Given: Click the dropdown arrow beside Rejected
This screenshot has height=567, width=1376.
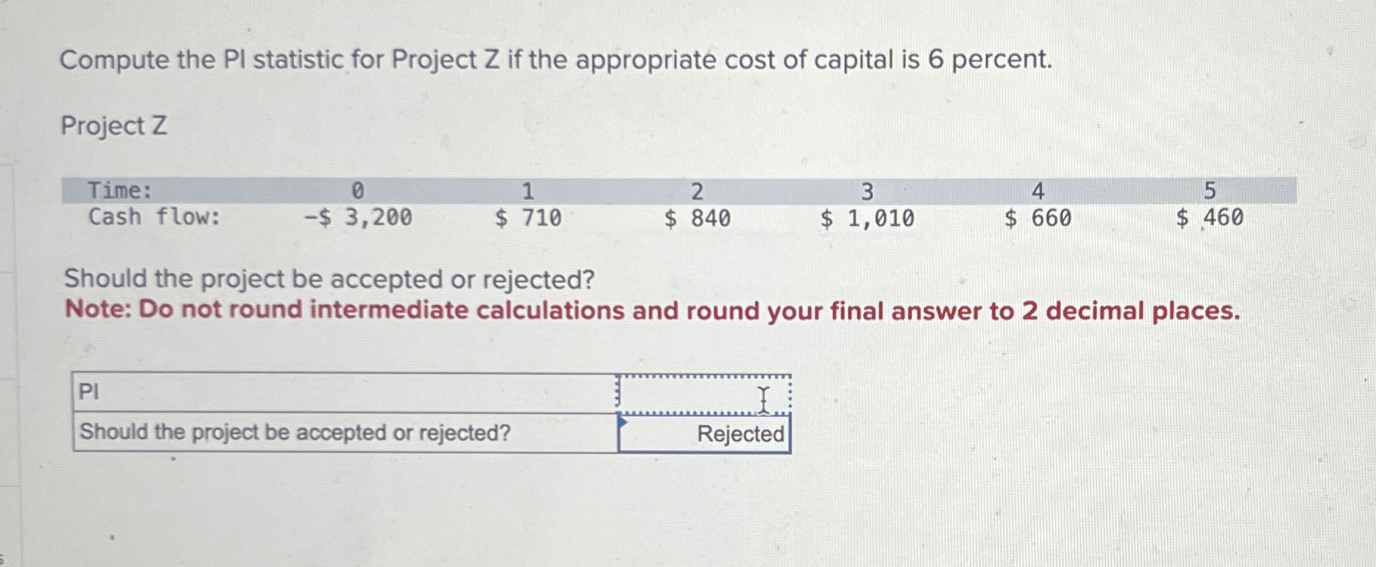Looking at the screenshot, I should point(623,423).
